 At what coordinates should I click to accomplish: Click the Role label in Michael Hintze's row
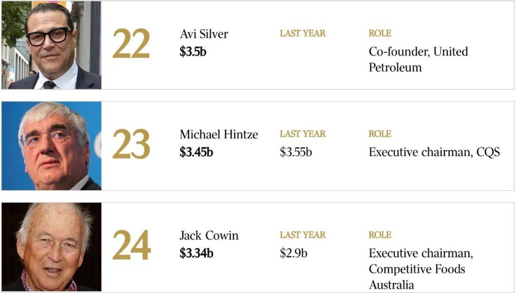(x=380, y=134)
